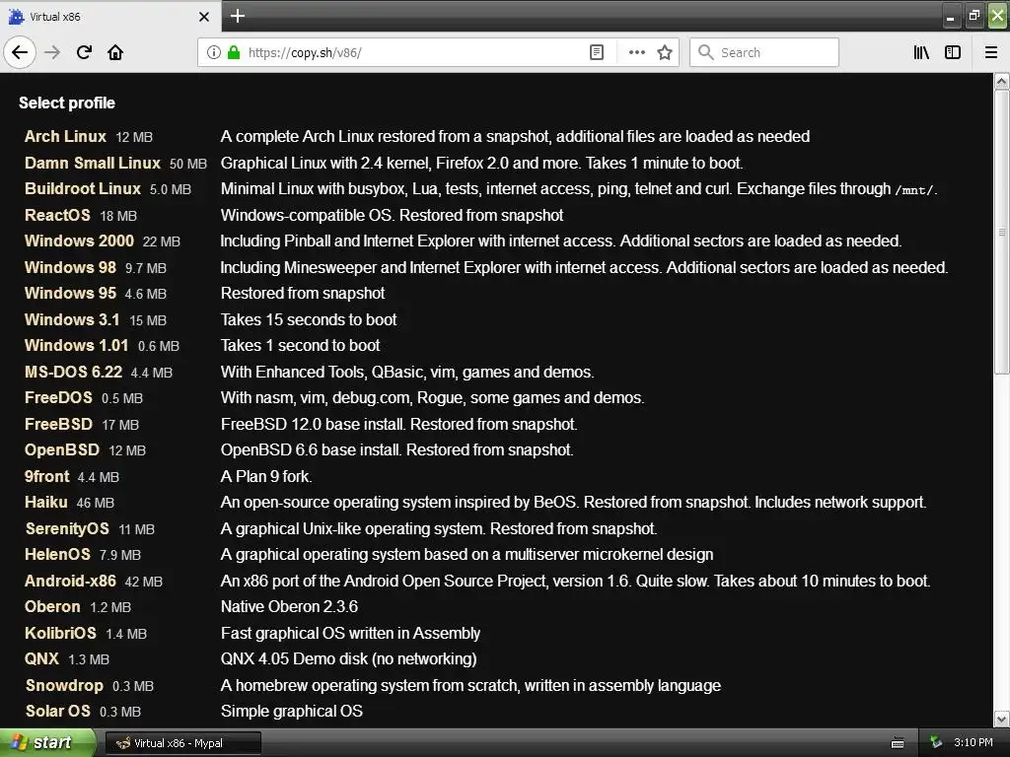Click the vertical scrollbar thumb
Viewport: 1010px width, 757px height.
pos(1002,232)
